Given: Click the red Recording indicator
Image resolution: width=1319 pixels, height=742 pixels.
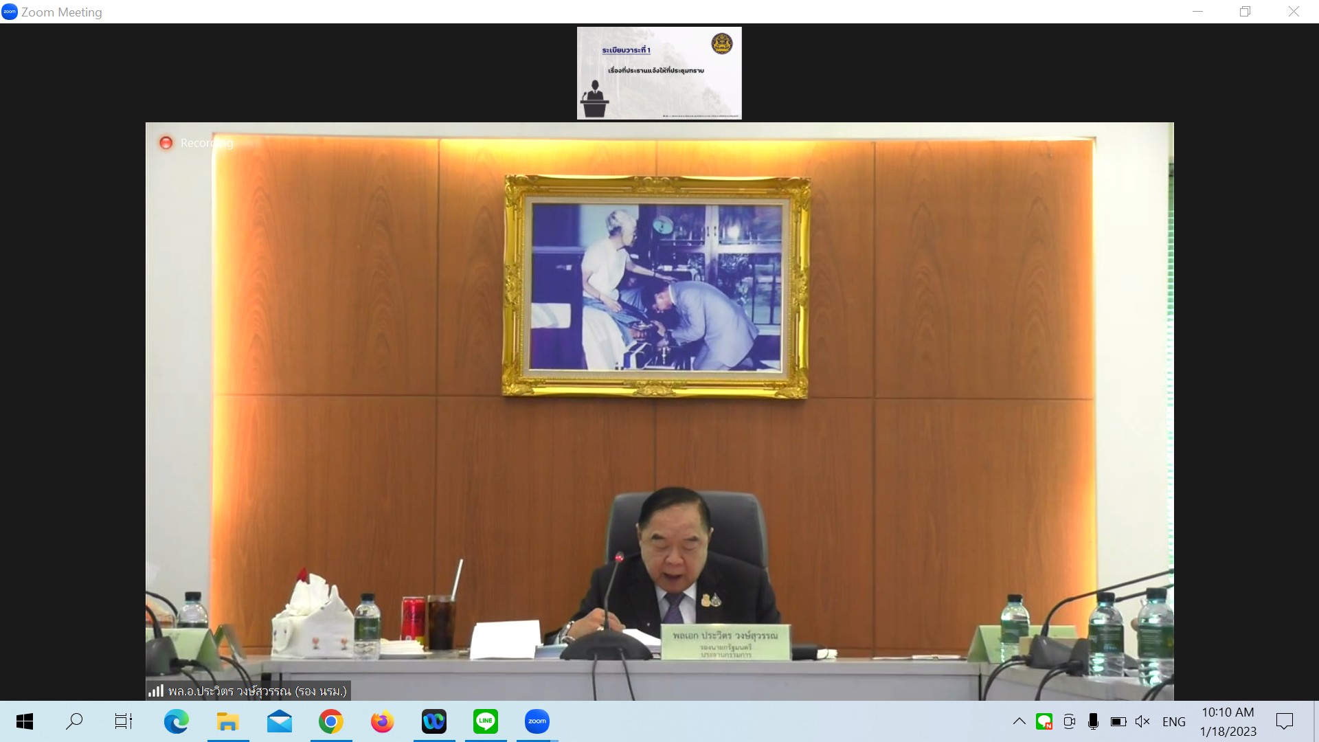Looking at the screenshot, I should click(x=166, y=143).
